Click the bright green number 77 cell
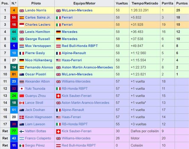Screen dimensions: 189x149 coord(14,131)
